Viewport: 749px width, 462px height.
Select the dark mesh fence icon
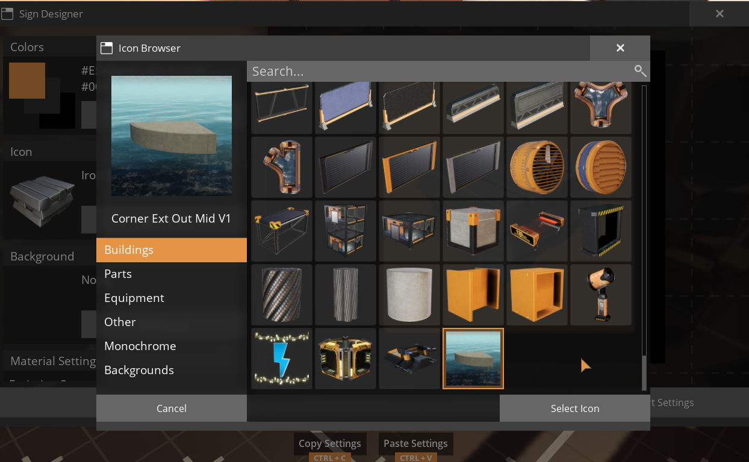409,108
